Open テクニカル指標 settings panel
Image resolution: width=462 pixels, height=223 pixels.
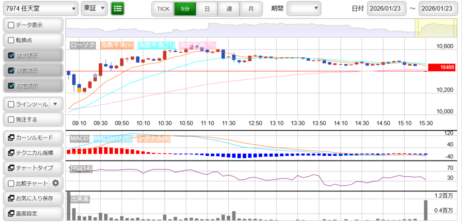pos(33,153)
